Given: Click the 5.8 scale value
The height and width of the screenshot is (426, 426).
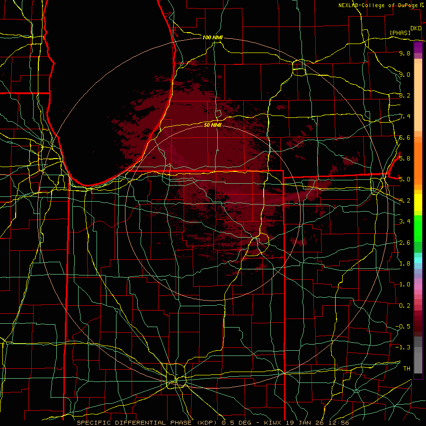Looking at the screenshot, I should [x=405, y=159].
